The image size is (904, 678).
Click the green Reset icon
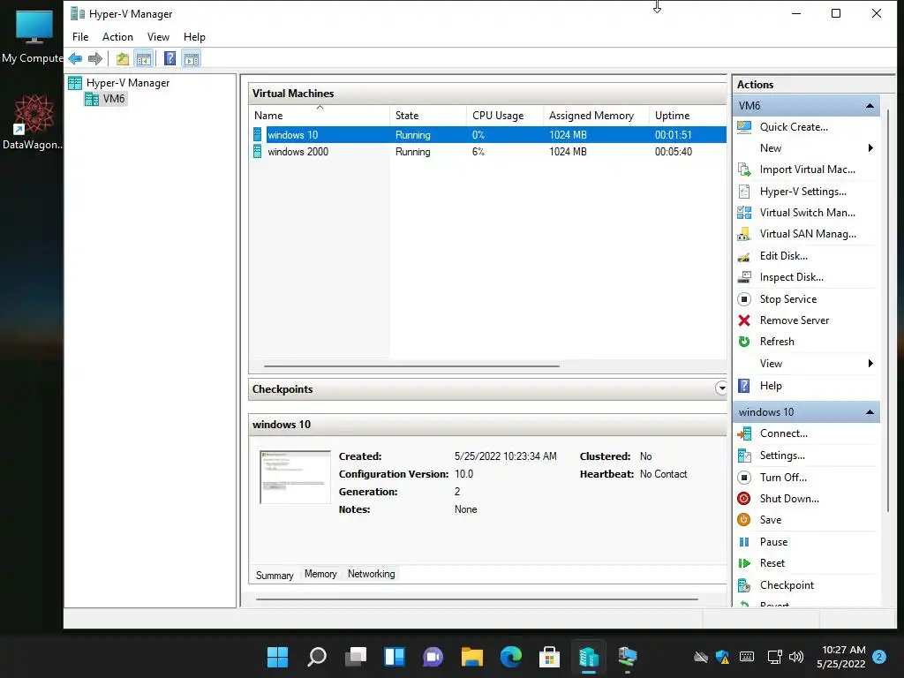[744, 563]
